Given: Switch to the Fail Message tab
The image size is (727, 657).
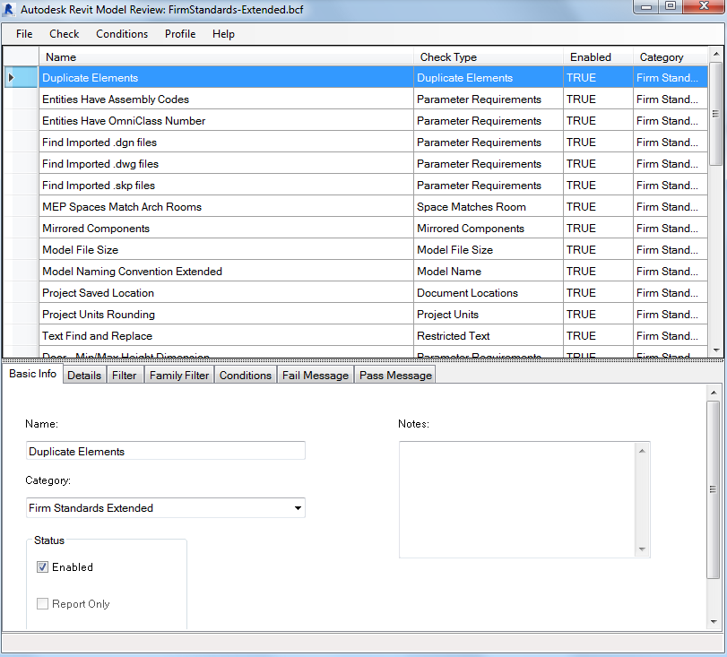Looking at the screenshot, I should point(316,375).
